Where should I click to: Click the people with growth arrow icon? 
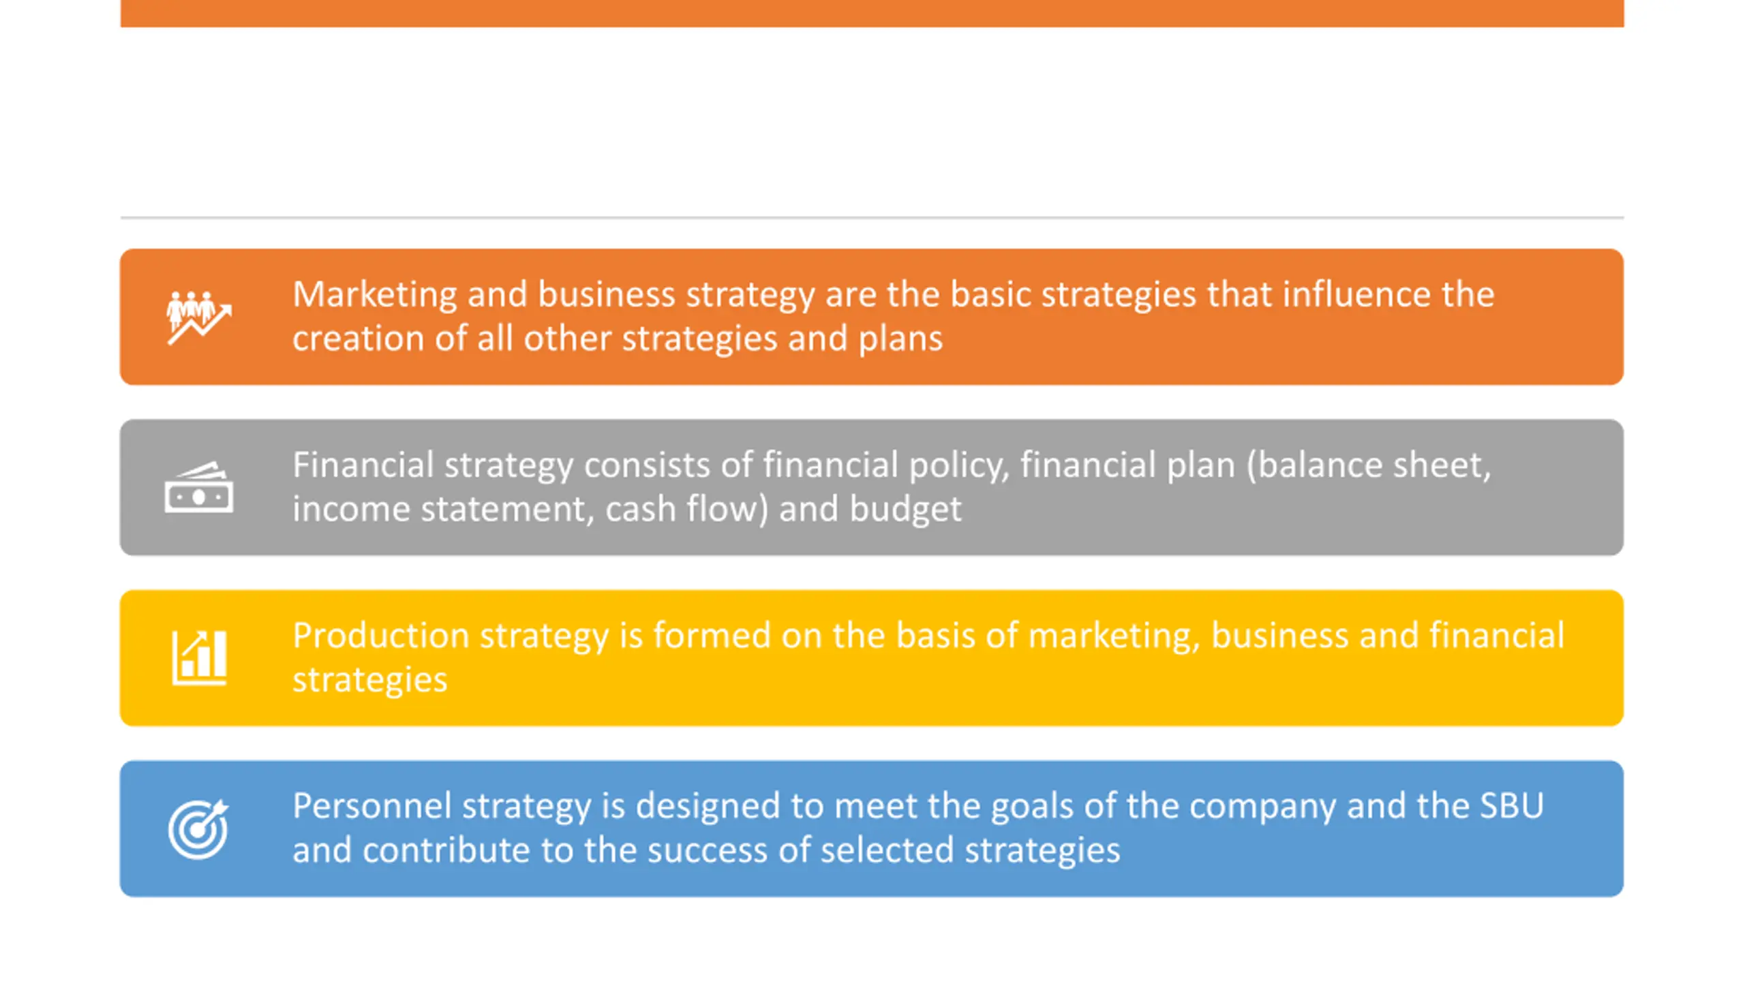point(199,317)
